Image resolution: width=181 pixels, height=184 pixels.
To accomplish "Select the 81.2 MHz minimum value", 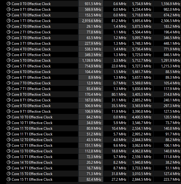I will pyautogui.click(x=119, y=21).
